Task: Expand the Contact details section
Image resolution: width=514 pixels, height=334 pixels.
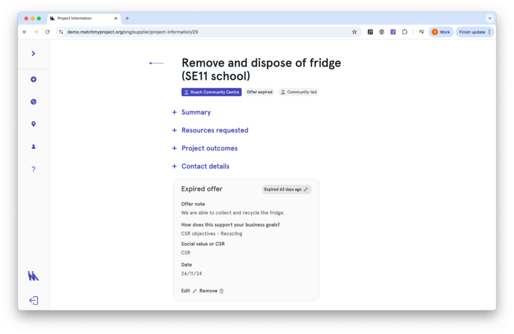Action: point(205,166)
